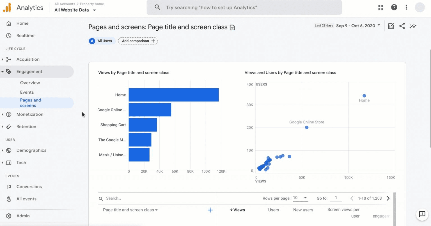Click the plus icon to add dimension
Image resolution: width=431 pixels, height=226 pixels.
point(210,210)
